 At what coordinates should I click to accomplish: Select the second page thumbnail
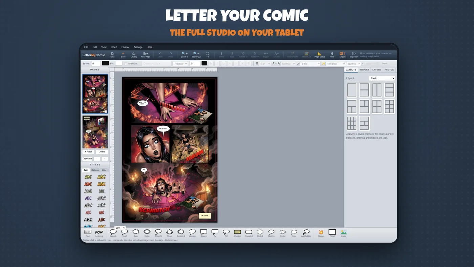tap(95, 132)
